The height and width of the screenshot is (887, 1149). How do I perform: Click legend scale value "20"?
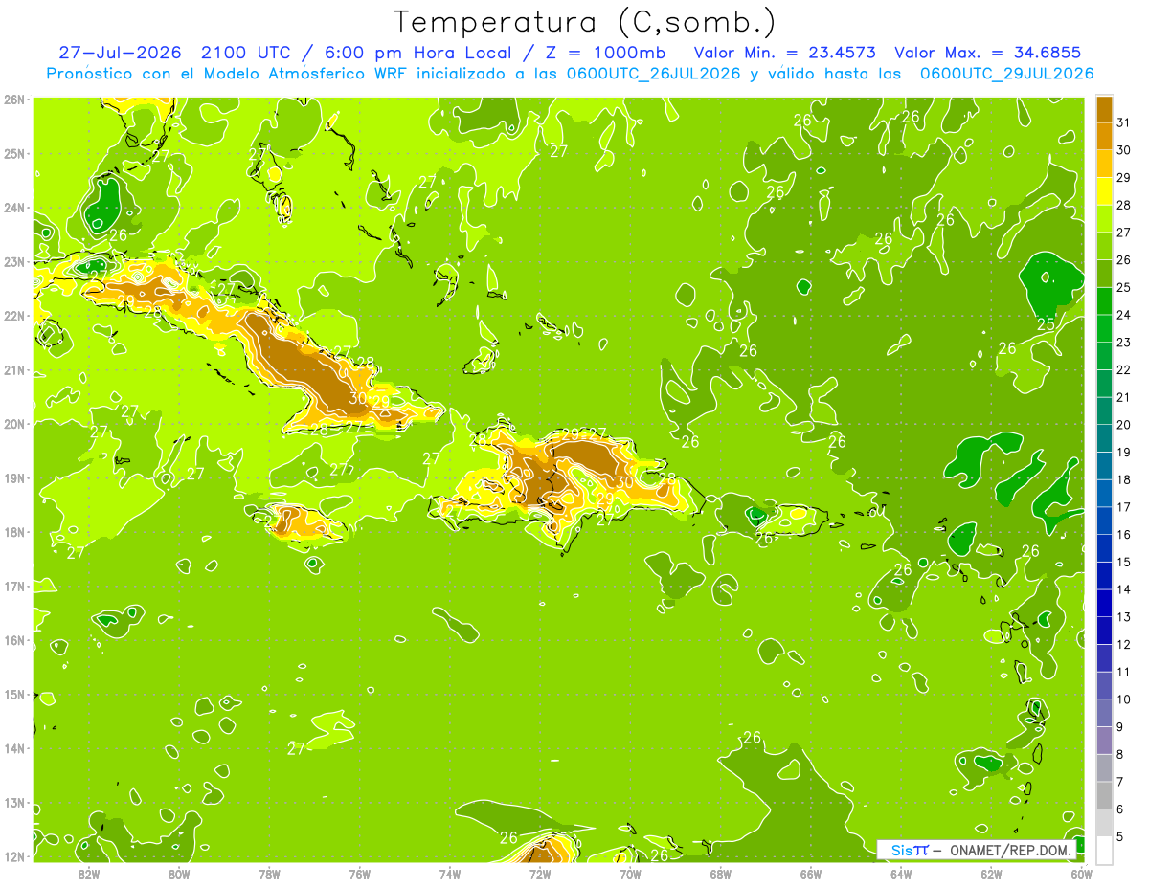tap(1124, 425)
